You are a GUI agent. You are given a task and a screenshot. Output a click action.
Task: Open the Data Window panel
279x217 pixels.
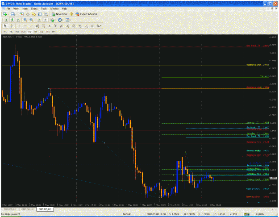tap(28, 14)
